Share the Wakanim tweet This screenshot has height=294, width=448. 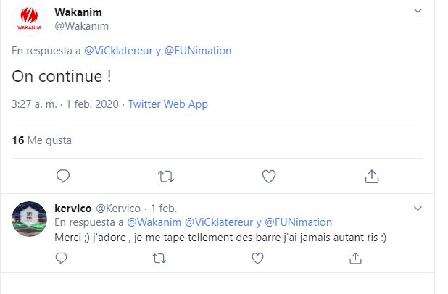pyautogui.click(x=370, y=175)
